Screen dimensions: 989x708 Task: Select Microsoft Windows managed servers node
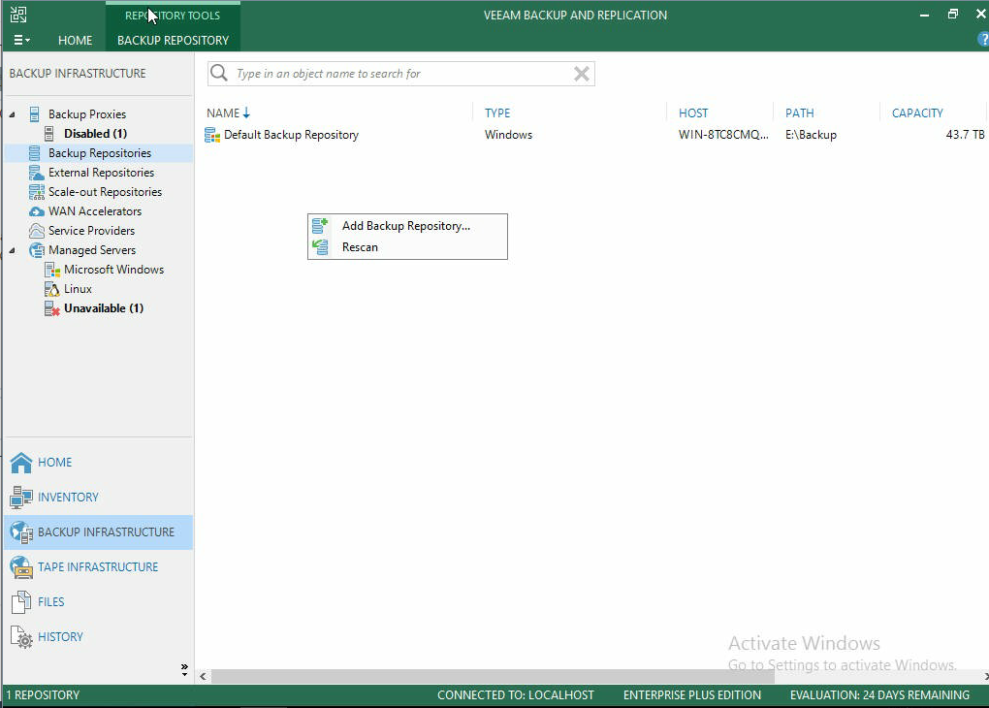point(113,270)
